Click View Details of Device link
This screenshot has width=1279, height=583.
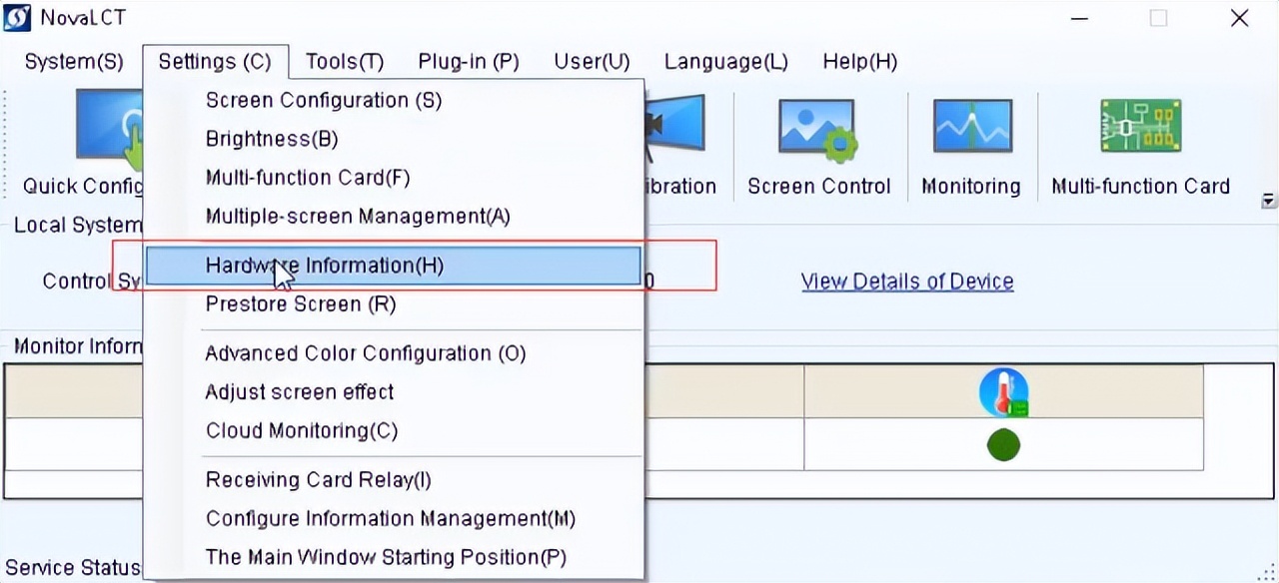[907, 282]
